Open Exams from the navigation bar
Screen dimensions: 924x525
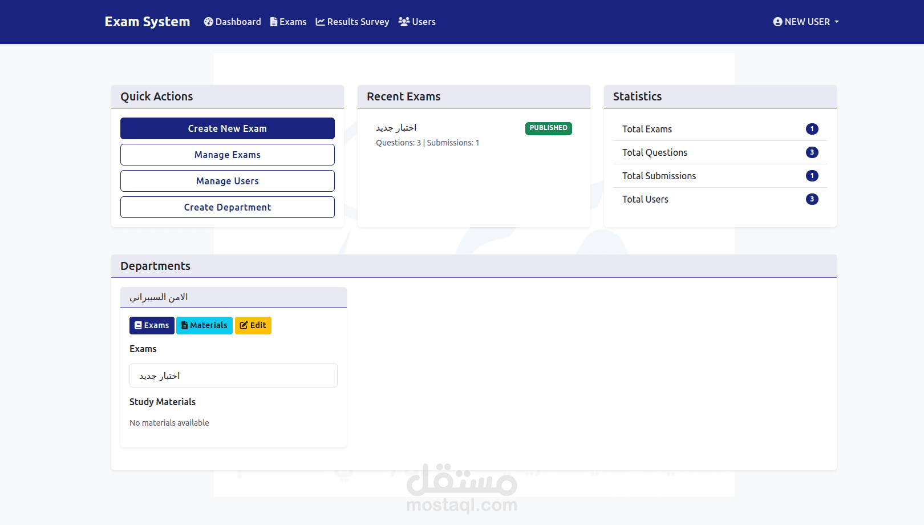pos(288,22)
